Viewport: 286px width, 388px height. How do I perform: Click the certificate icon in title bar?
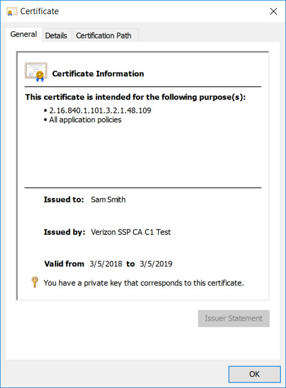pos(12,12)
